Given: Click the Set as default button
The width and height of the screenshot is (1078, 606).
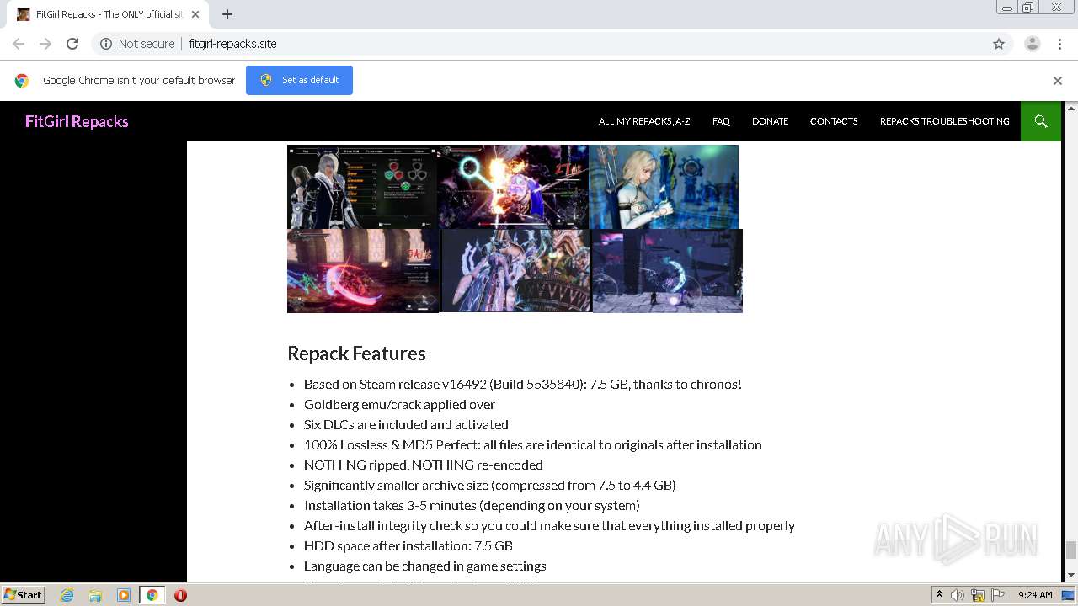Looking at the screenshot, I should click(299, 80).
